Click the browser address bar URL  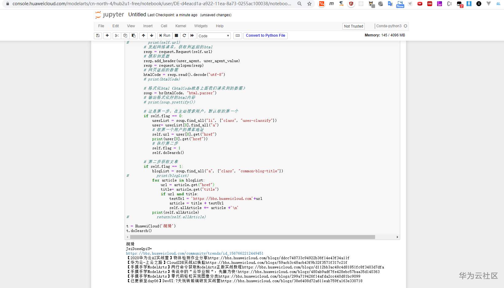coord(152,4)
